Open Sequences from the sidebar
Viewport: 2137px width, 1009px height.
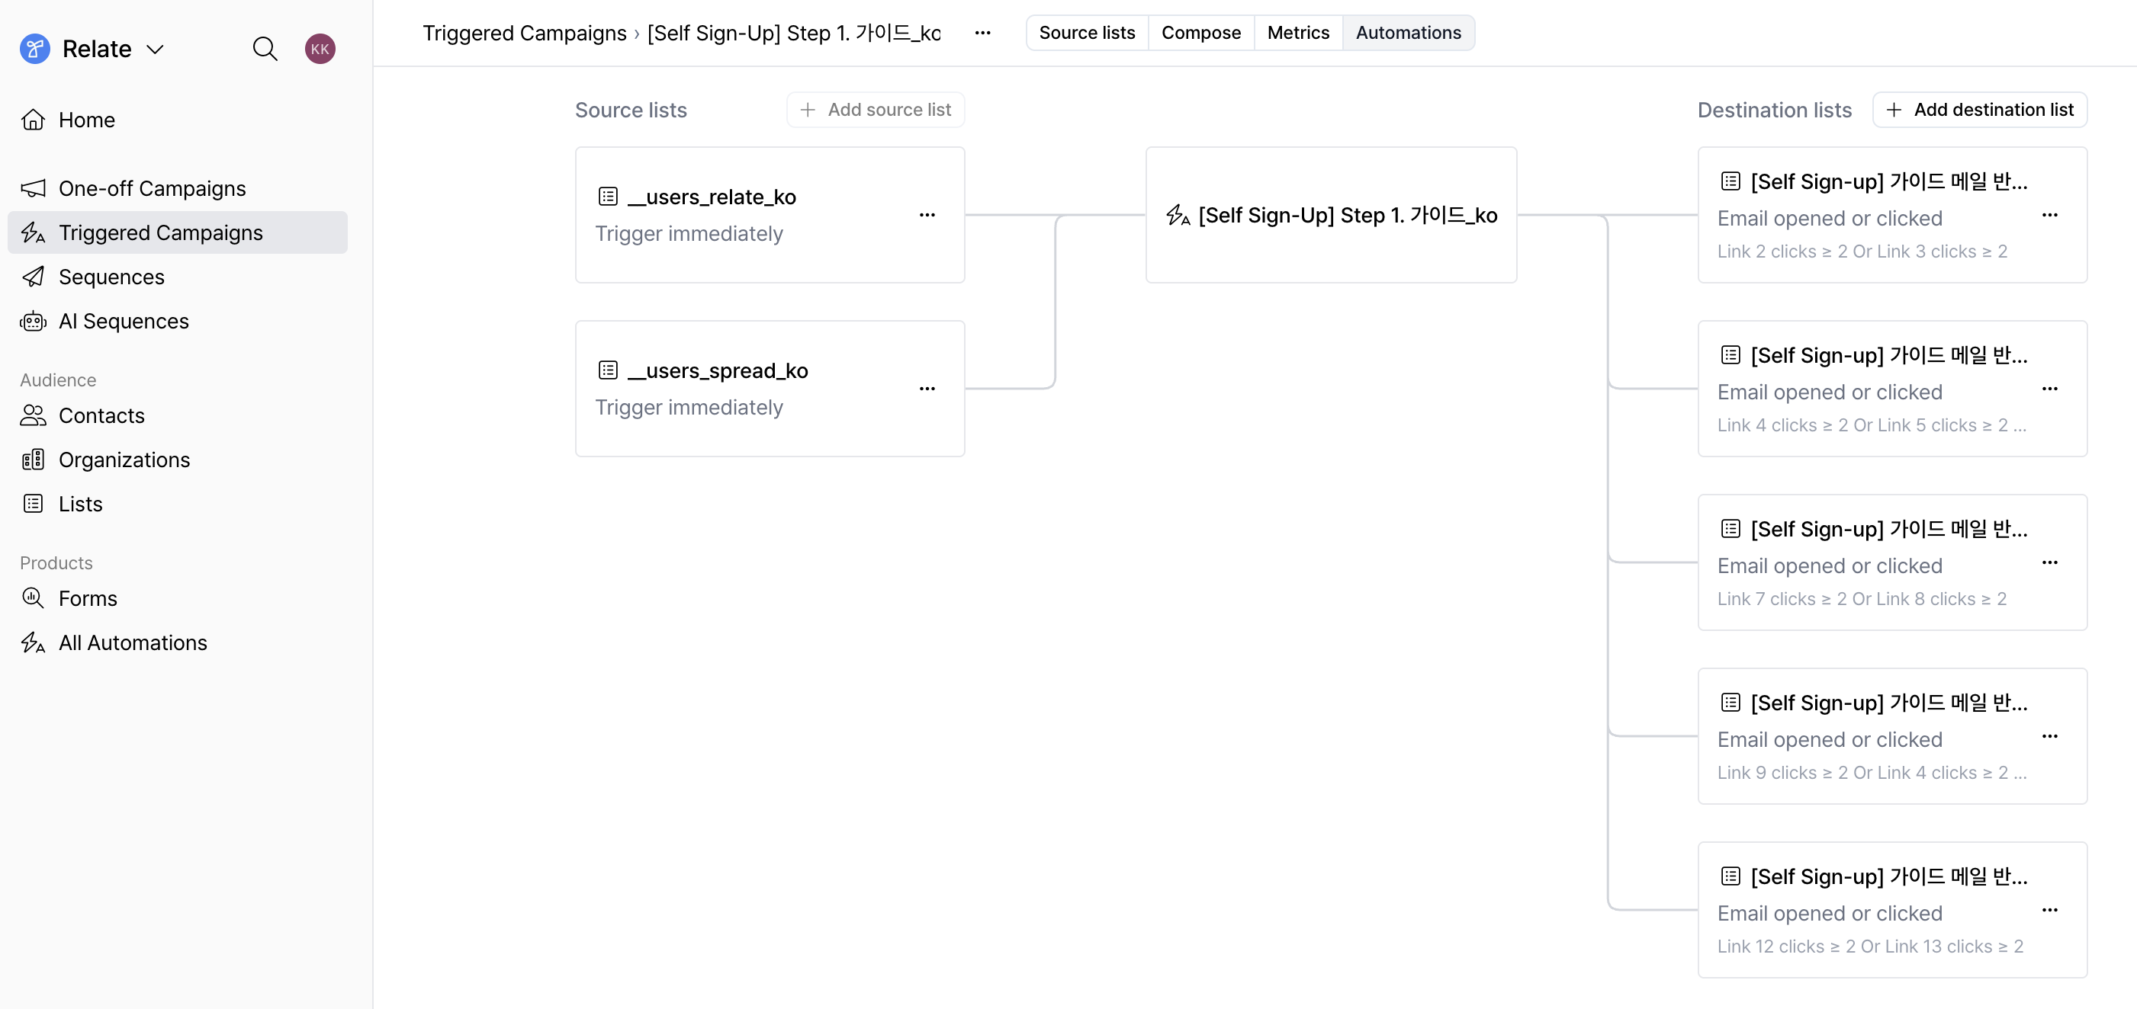point(111,276)
